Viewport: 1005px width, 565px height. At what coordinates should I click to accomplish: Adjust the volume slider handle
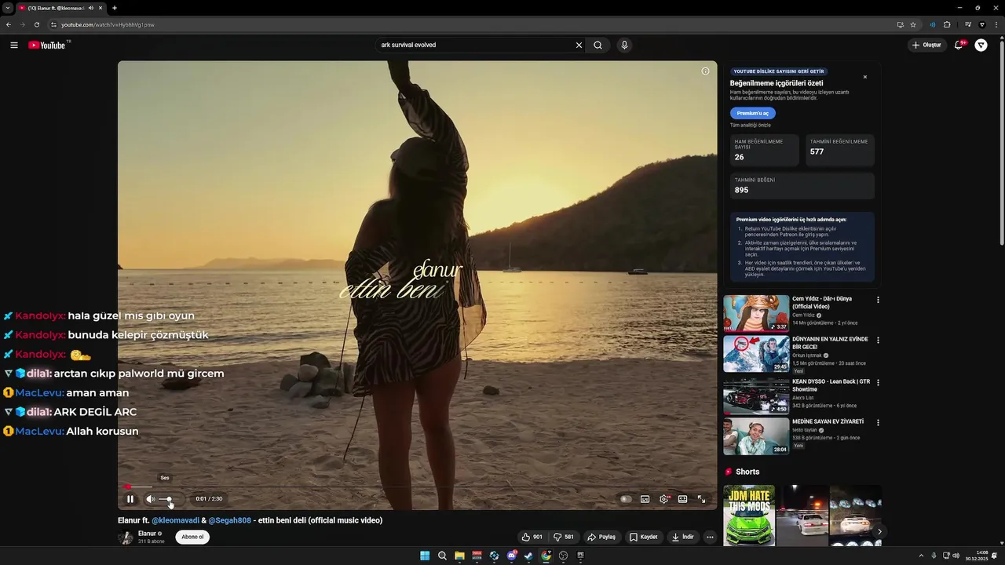(x=170, y=499)
